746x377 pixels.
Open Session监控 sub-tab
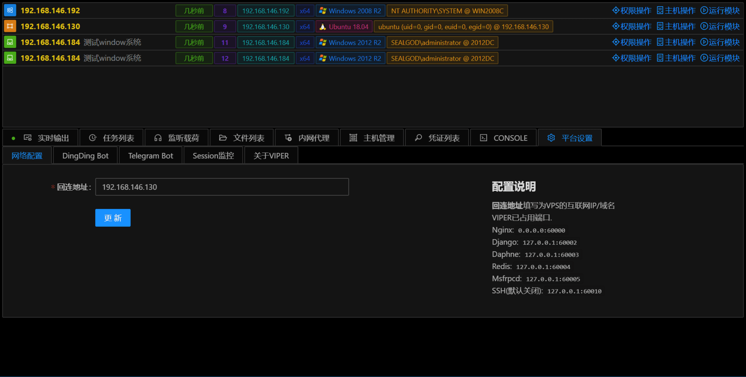213,156
